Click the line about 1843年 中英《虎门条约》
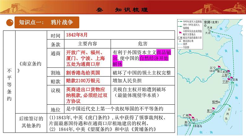The width and height of the screenshot is (246, 138). click(x=108, y=120)
